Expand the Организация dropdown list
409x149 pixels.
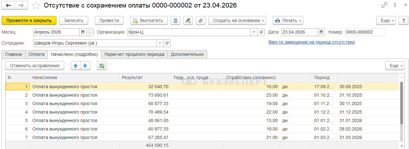pos(254,32)
